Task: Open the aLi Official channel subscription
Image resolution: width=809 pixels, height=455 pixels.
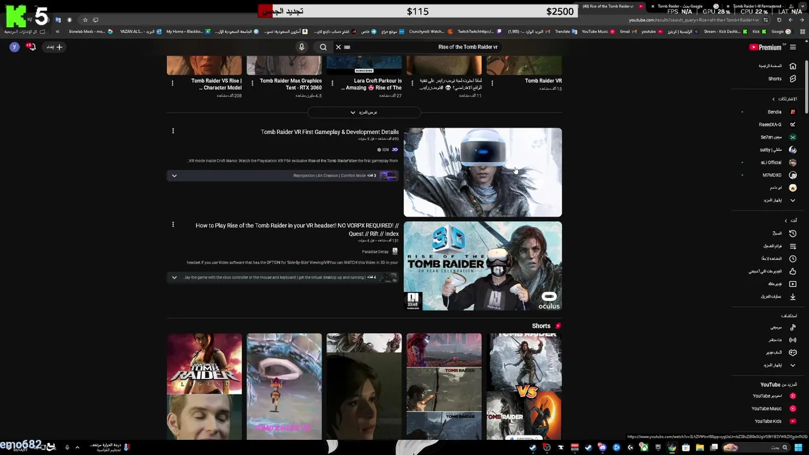Action: pos(777,162)
